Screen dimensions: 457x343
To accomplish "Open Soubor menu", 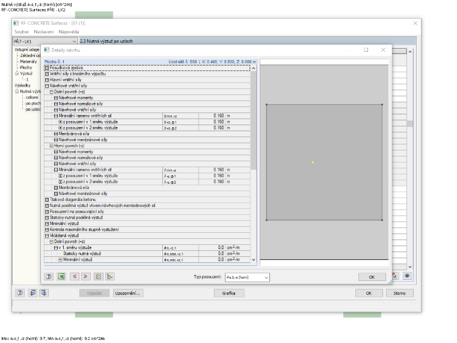I will click(x=22, y=32).
